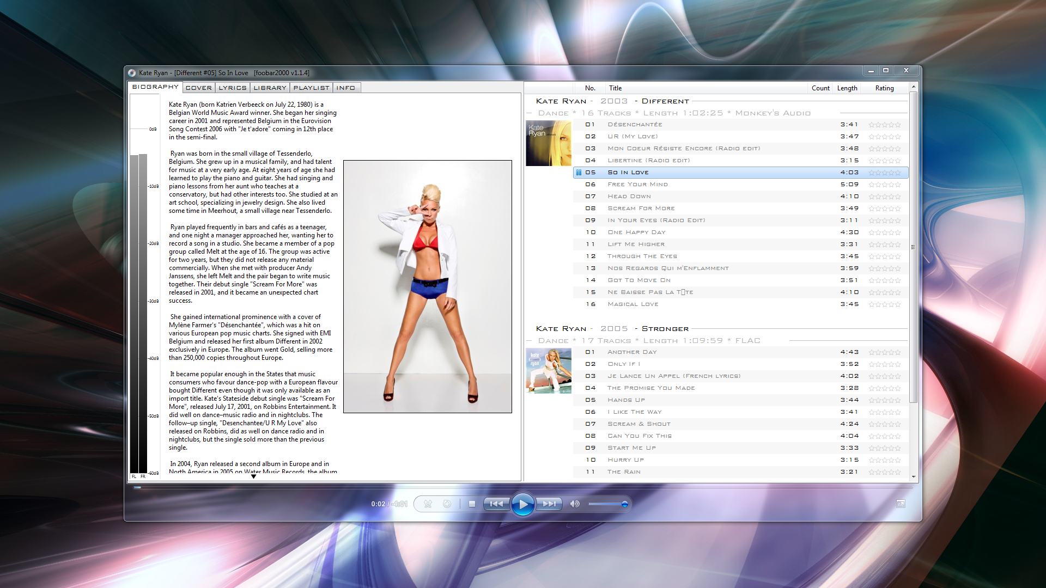
Task: Set star rating for Hands Up
Action: pos(885,400)
